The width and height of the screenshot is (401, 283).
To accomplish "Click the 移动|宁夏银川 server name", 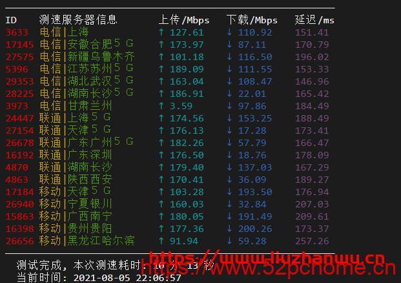I will pyautogui.click(x=76, y=204).
